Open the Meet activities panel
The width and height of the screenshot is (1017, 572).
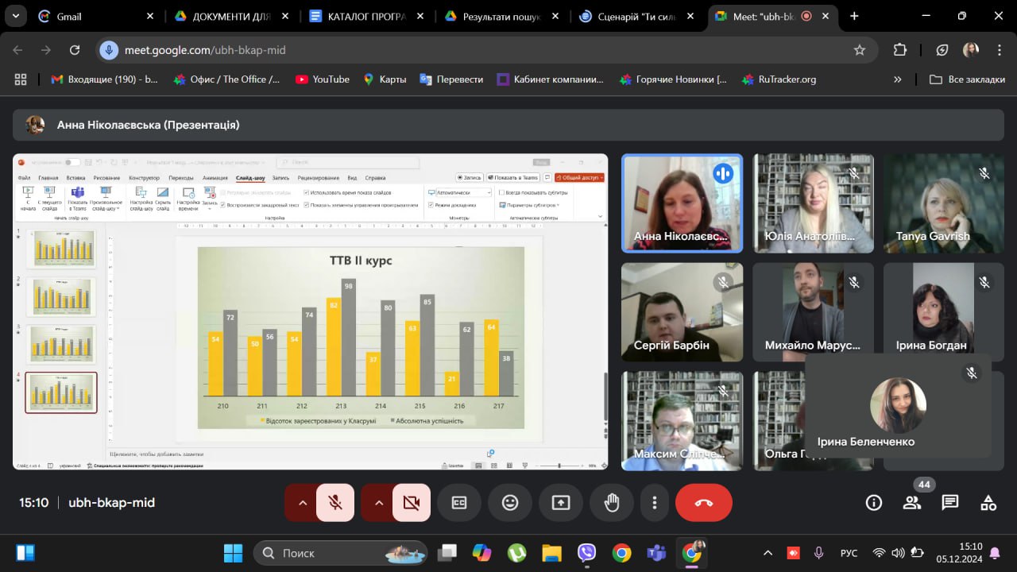[x=988, y=502]
